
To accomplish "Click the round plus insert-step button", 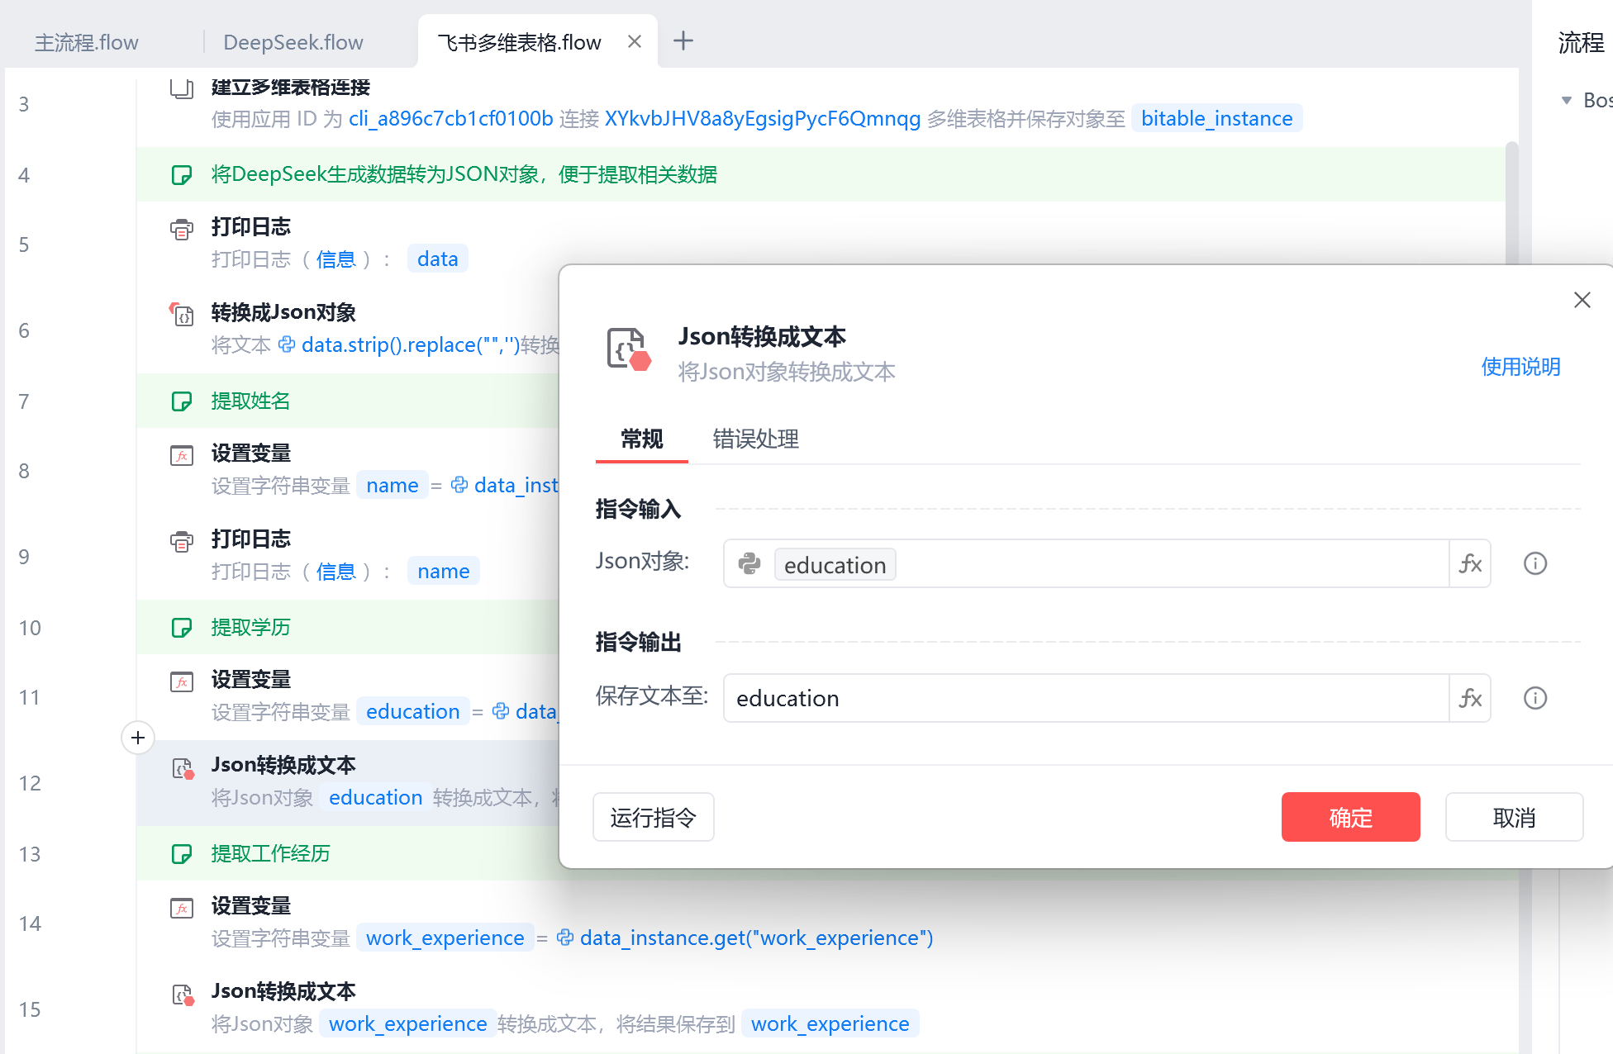I will pyautogui.click(x=138, y=738).
